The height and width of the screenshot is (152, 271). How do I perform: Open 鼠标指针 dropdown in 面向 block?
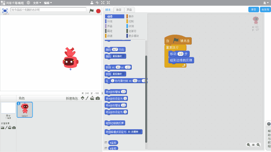click(x=119, y=56)
